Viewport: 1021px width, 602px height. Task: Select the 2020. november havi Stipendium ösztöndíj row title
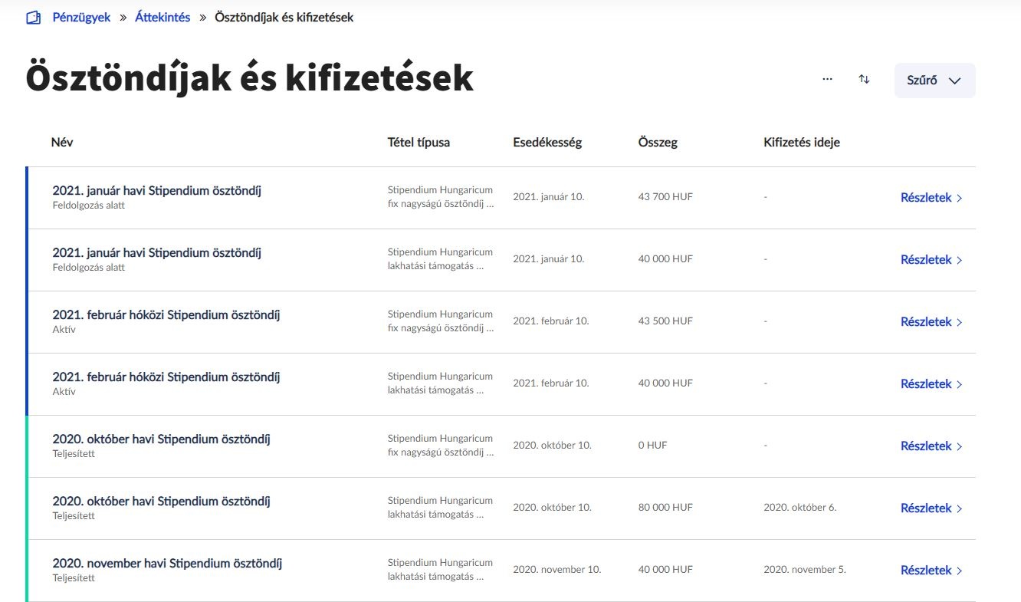pos(167,564)
